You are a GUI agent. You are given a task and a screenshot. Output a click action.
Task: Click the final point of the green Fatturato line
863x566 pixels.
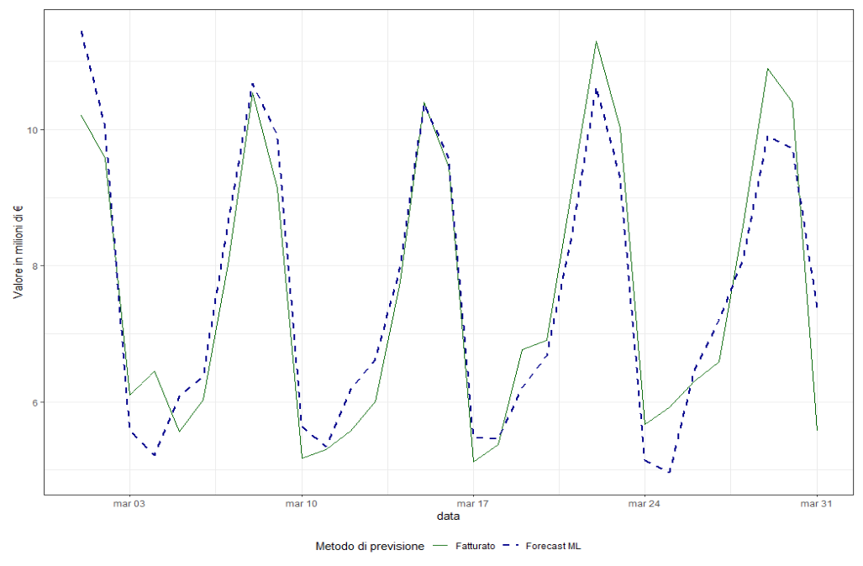tap(817, 430)
